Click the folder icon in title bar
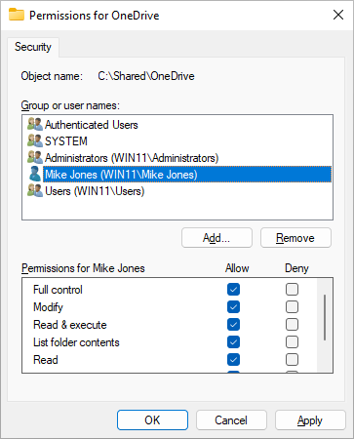Image resolution: width=354 pixels, height=439 pixels. [17, 15]
